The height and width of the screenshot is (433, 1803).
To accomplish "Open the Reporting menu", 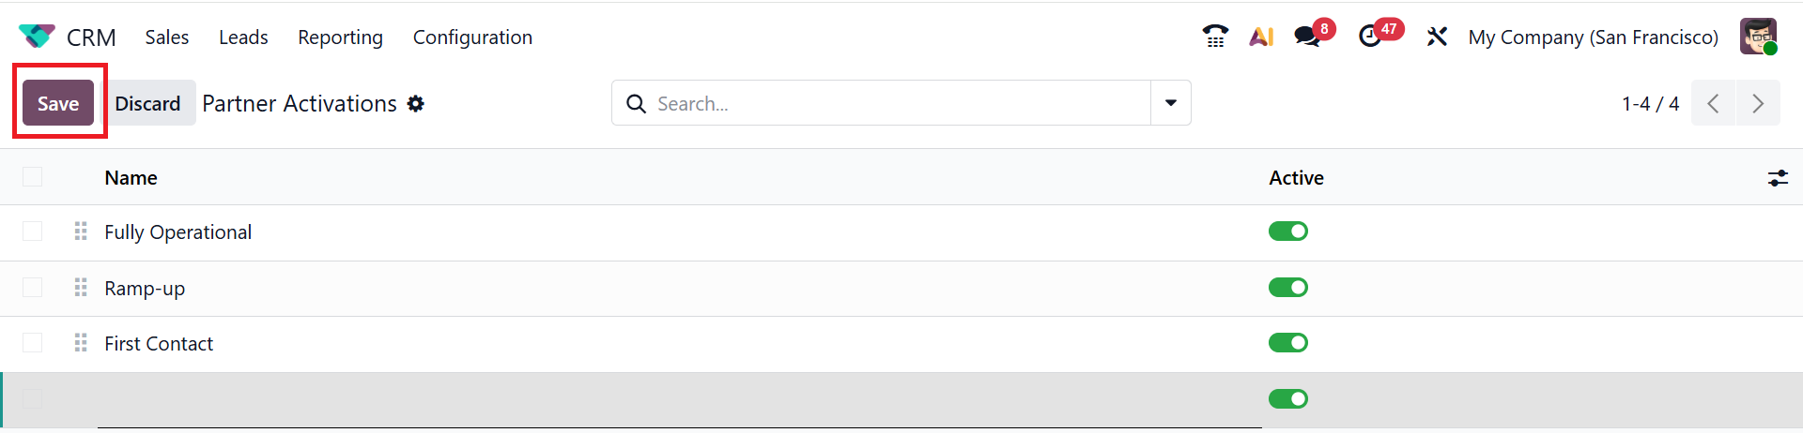I will (x=340, y=37).
